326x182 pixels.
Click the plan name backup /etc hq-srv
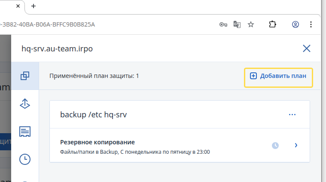click(93, 115)
